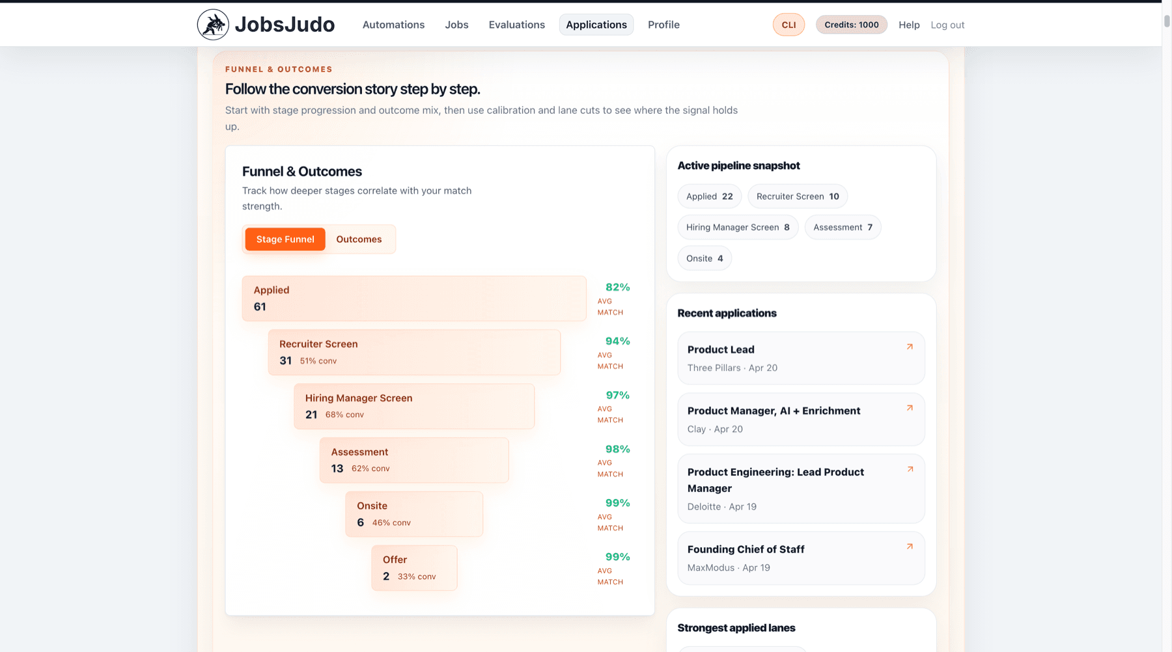Image resolution: width=1172 pixels, height=652 pixels.
Task: Open arrow icon on Founding Chief of Staff card
Action: point(910,547)
